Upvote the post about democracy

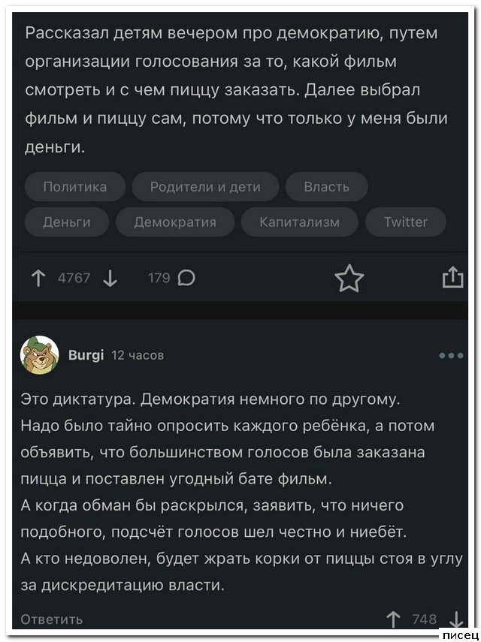[38, 279]
